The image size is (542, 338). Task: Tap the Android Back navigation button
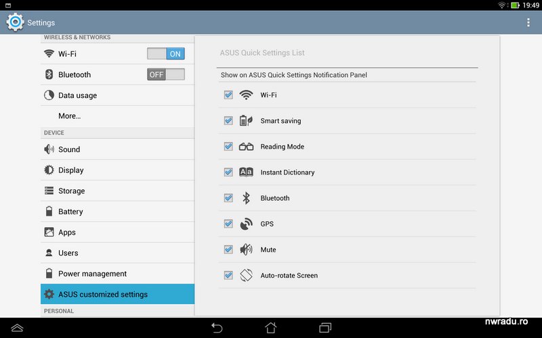(217, 327)
